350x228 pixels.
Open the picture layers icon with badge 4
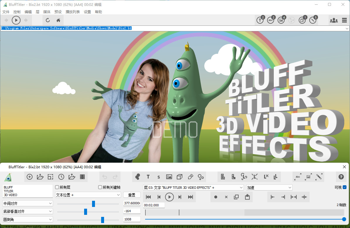point(281,20)
